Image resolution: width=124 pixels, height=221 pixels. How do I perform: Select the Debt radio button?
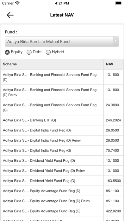(x=29, y=52)
